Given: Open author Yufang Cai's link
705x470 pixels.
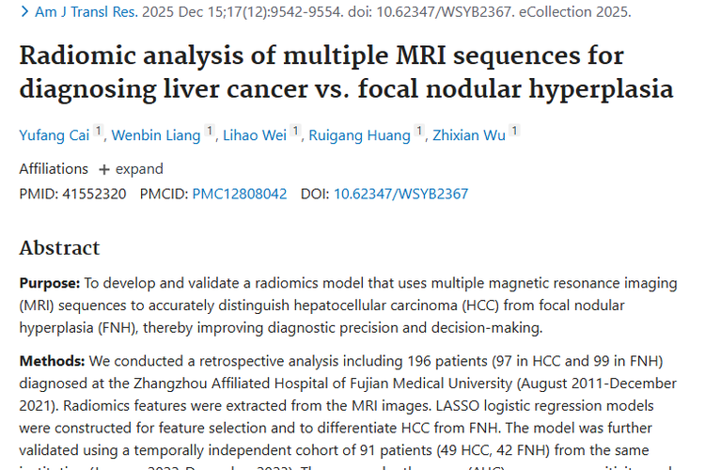Looking at the screenshot, I should click(55, 135).
